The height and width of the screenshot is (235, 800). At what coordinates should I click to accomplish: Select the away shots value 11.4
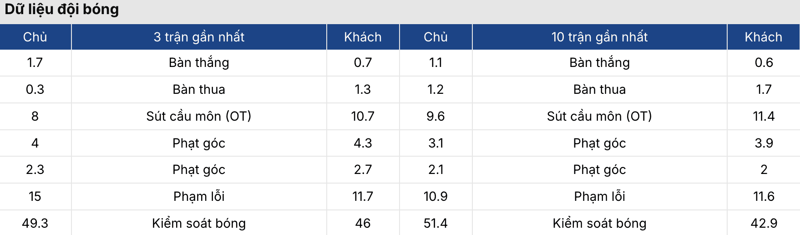764,116
